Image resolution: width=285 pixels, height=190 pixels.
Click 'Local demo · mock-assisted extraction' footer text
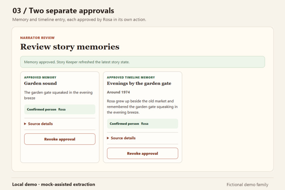[54, 184]
